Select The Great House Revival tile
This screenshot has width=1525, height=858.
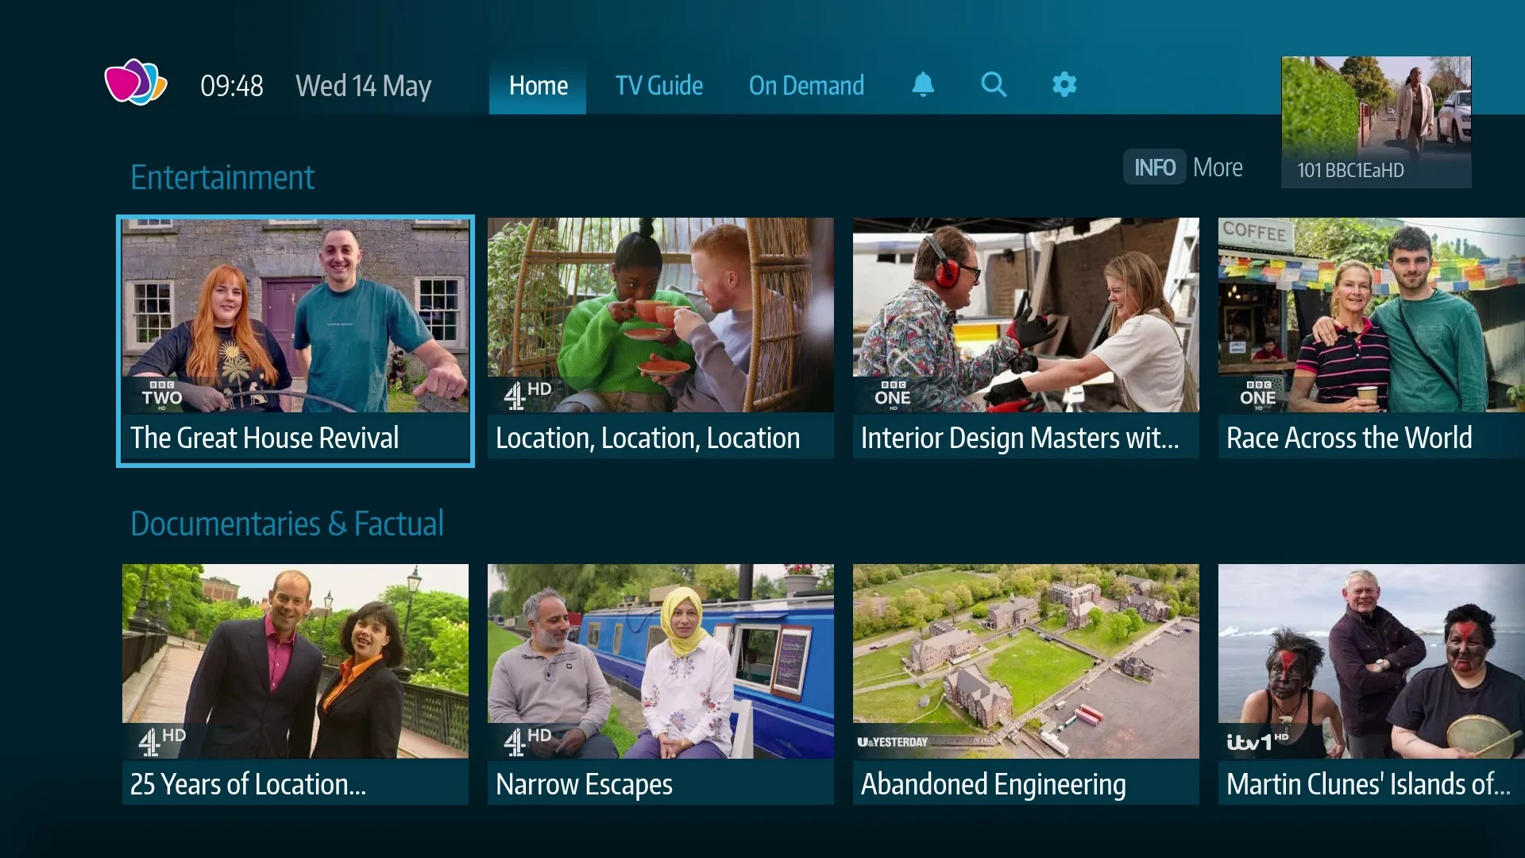[x=295, y=342]
